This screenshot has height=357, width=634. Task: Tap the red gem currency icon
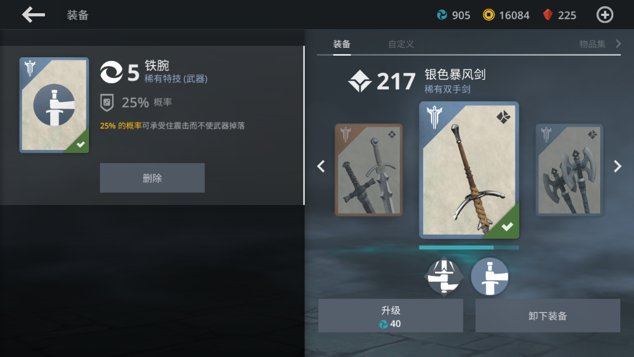click(548, 15)
